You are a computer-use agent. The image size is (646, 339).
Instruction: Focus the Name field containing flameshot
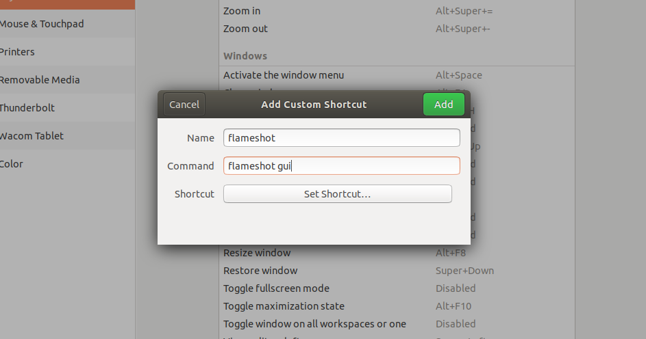pos(342,137)
